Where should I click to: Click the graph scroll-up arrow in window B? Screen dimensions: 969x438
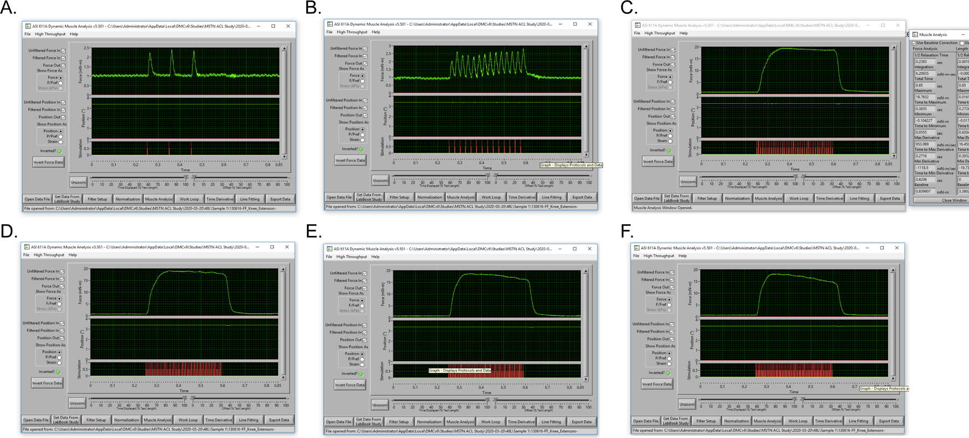586,47
